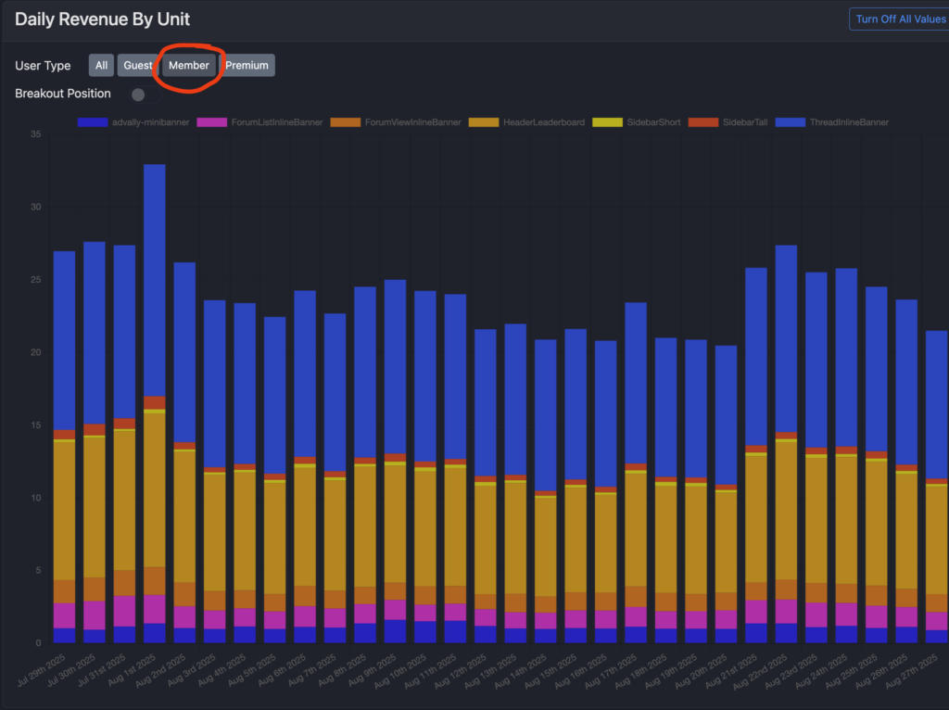The width and height of the screenshot is (949, 710).
Task: Toggle advally-minibanner legend color swatch
Action: point(93,122)
